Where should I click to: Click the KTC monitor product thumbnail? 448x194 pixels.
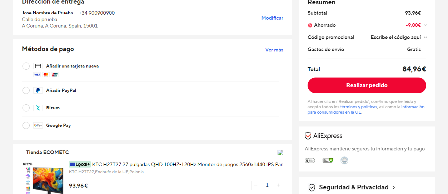pyautogui.click(x=43, y=178)
